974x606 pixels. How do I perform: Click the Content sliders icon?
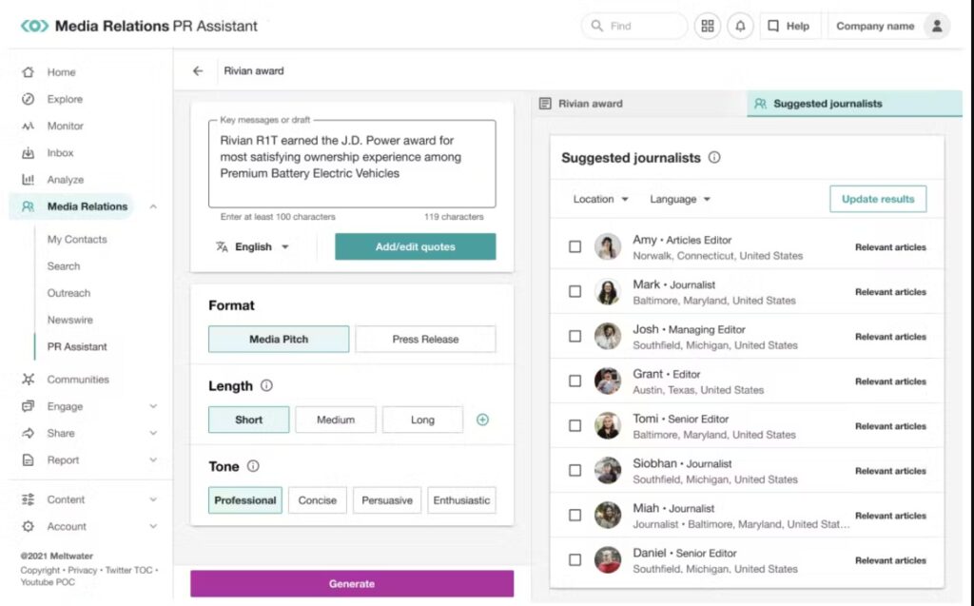click(x=28, y=499)
